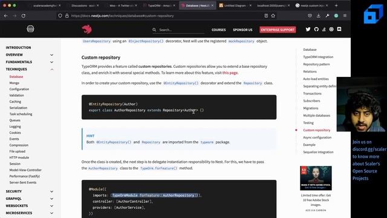Screen dimensions: 387x218
Task: Switch to the Discussions browser tab
Action: click(x=83, y=5)
